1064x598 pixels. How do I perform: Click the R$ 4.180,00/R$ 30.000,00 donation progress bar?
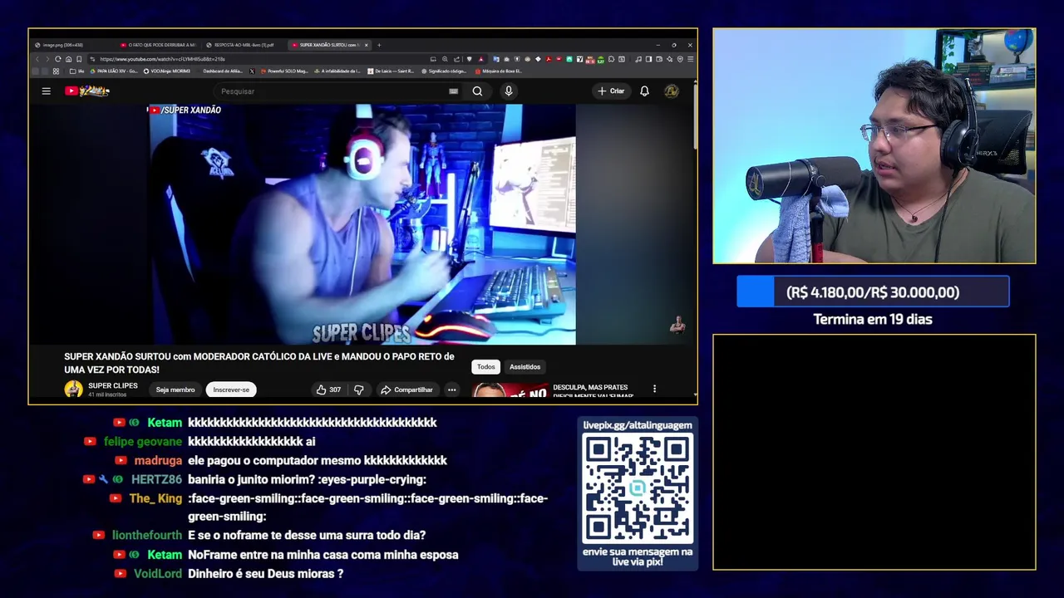873,292
